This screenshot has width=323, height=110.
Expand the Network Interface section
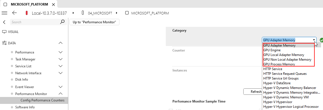(61, 73)
